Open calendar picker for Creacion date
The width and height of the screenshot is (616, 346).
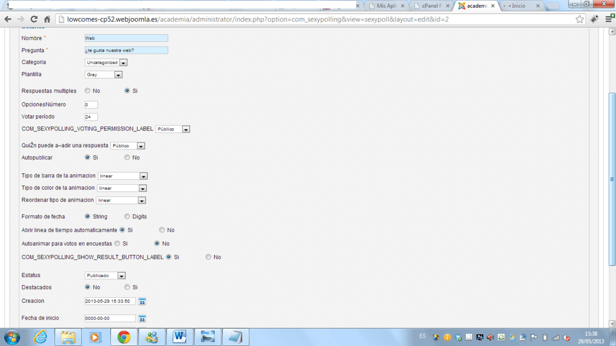(x=142, y=302)
